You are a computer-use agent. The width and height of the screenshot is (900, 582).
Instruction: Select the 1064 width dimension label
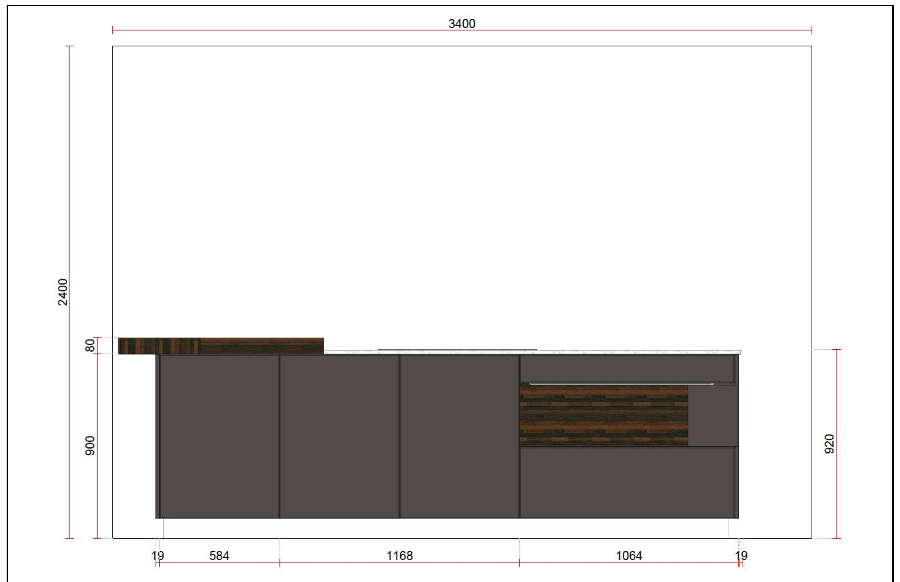point(628,555)
